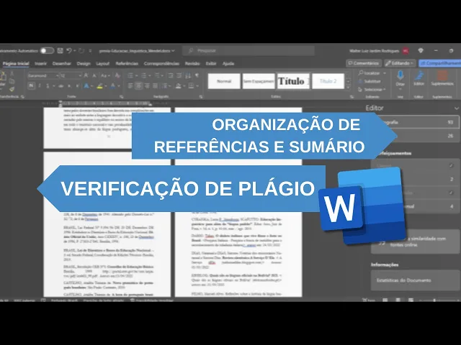Open the Undo history dropdown arrow
This screenshot has height=345, width=461.
[x=74, y=50]
